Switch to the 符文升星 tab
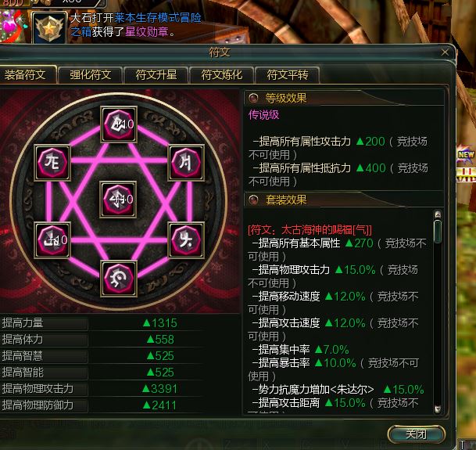476x450 pixels. [x=156, y=75]
